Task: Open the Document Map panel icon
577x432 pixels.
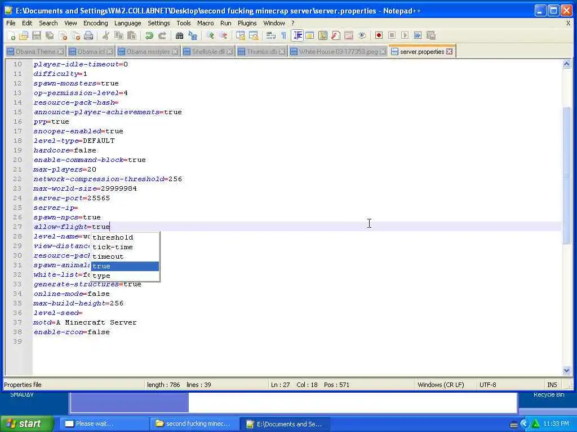Action: pyautogui.click(x=323, y=35)
